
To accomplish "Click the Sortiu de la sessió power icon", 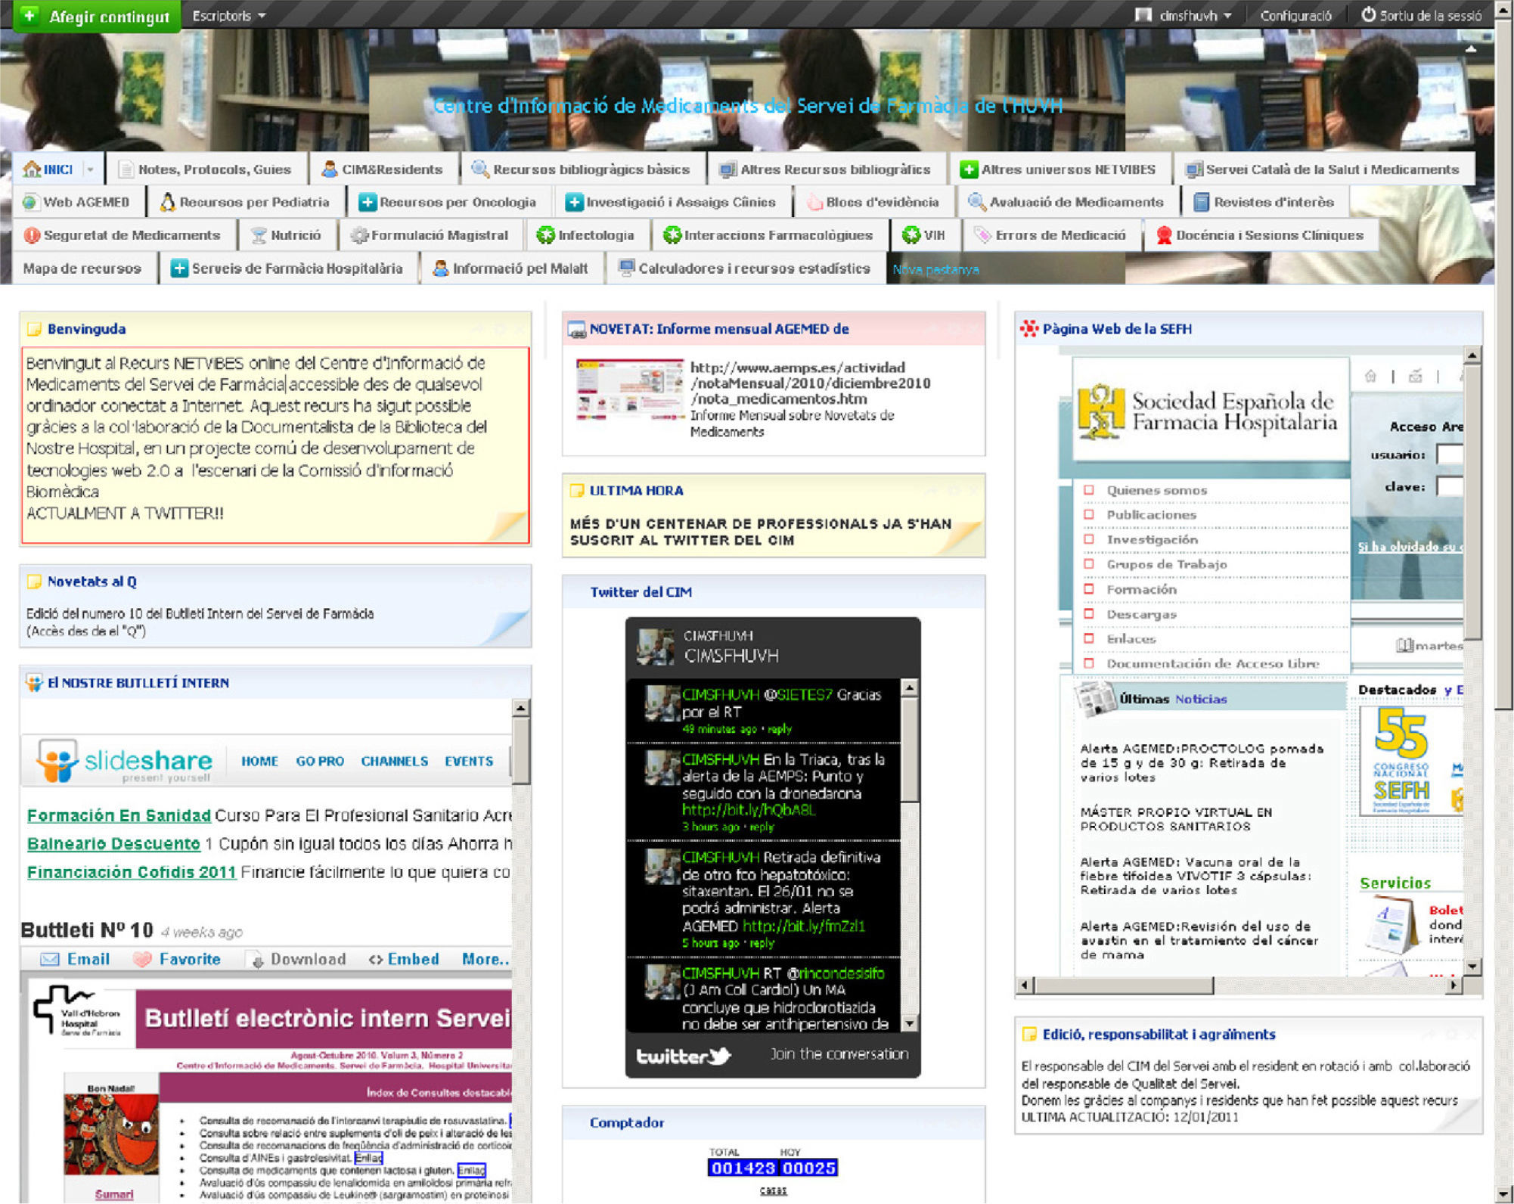I will coord(1367,14).
